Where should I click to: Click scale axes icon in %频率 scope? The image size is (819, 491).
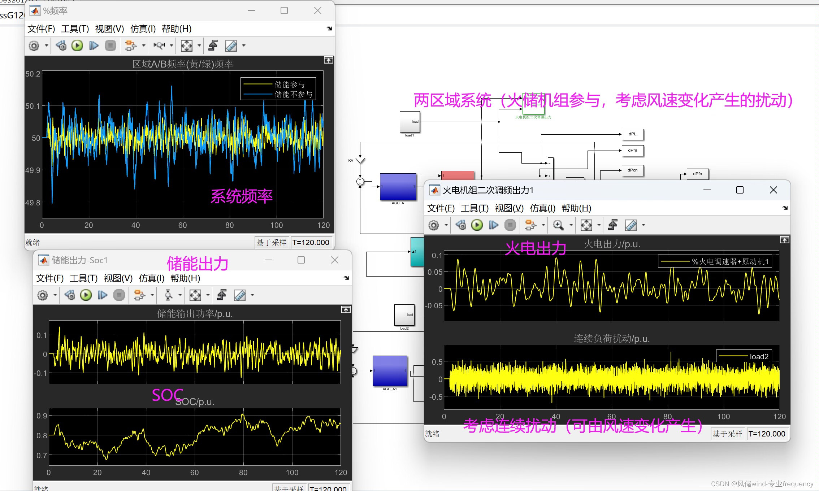coord(187,46)
